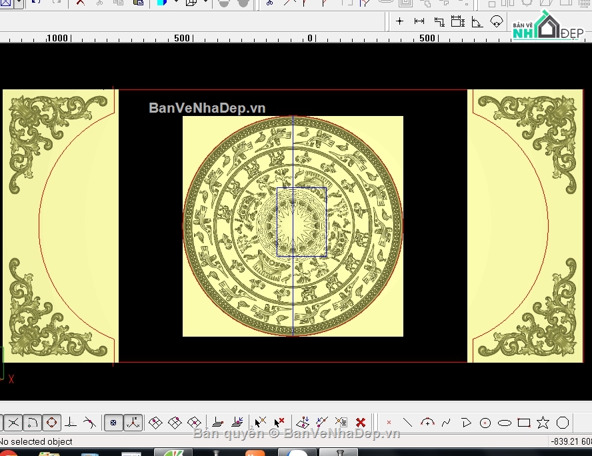Toggle the pressed square point snap button
The width and height of the screenshot is (592, 456).
(114, 423)
